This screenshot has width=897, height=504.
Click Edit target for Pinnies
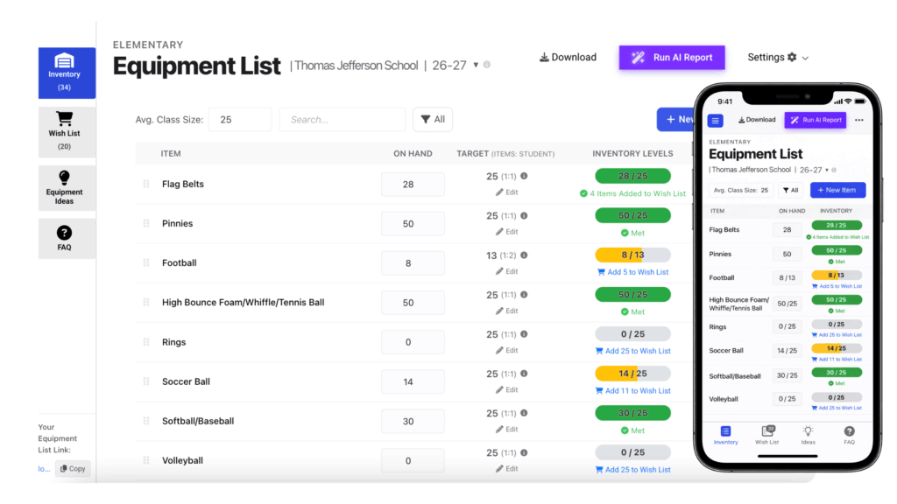tap(507, 232)
